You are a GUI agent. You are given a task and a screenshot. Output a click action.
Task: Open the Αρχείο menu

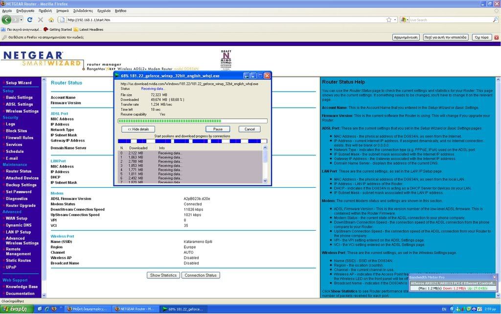(x=7, y=11)
